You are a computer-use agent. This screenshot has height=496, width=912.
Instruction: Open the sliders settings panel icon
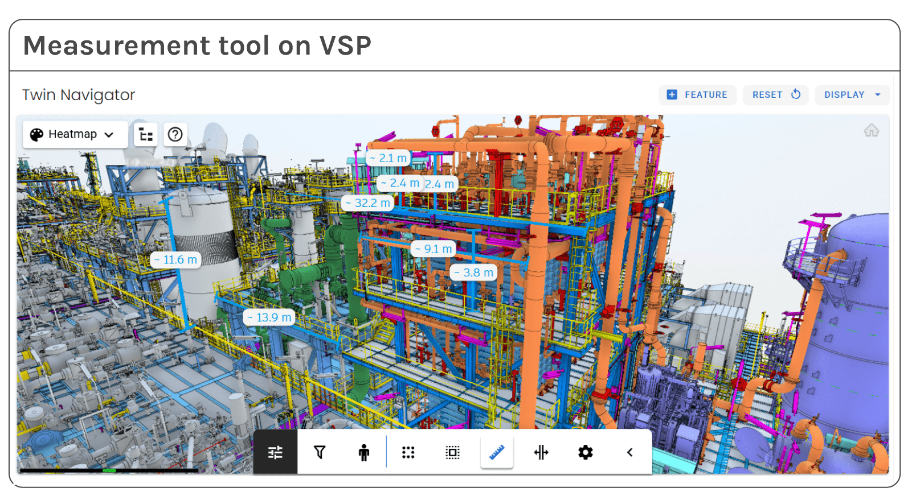[x=275, y=452]
